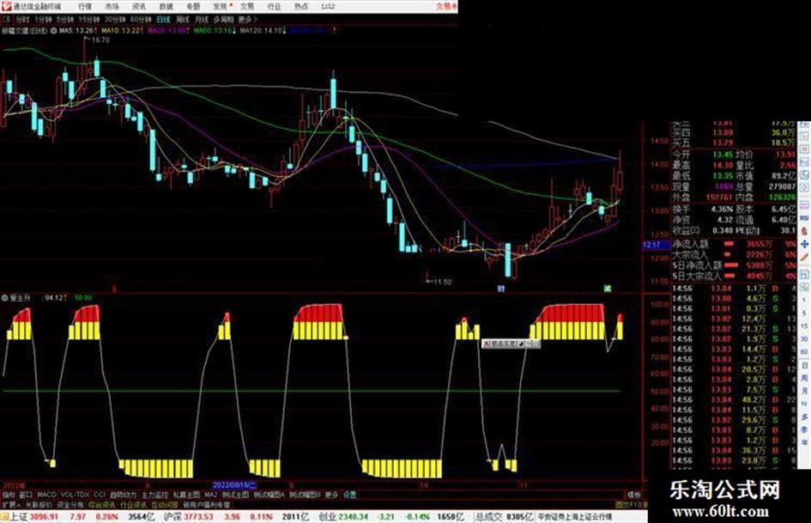Click 上证 index value 3096.91 in status bar
811x523 pixels.
tap(44, 517)
